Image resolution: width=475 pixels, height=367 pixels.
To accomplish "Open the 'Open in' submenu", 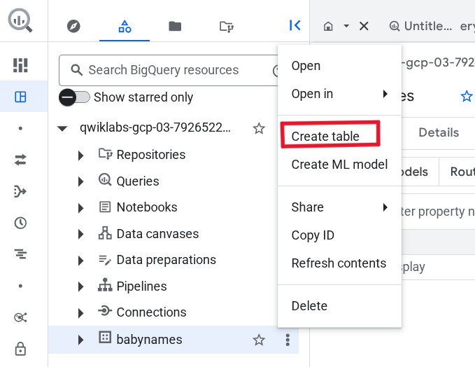I will (x=339, y=94).
